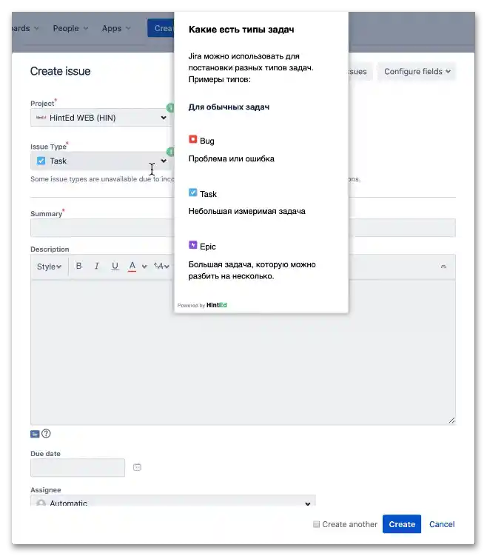Image resolution: width=487 pixels, height=556 pixels.
Task: Open the Assignee dropdown
Action: (x=173, y=501)
